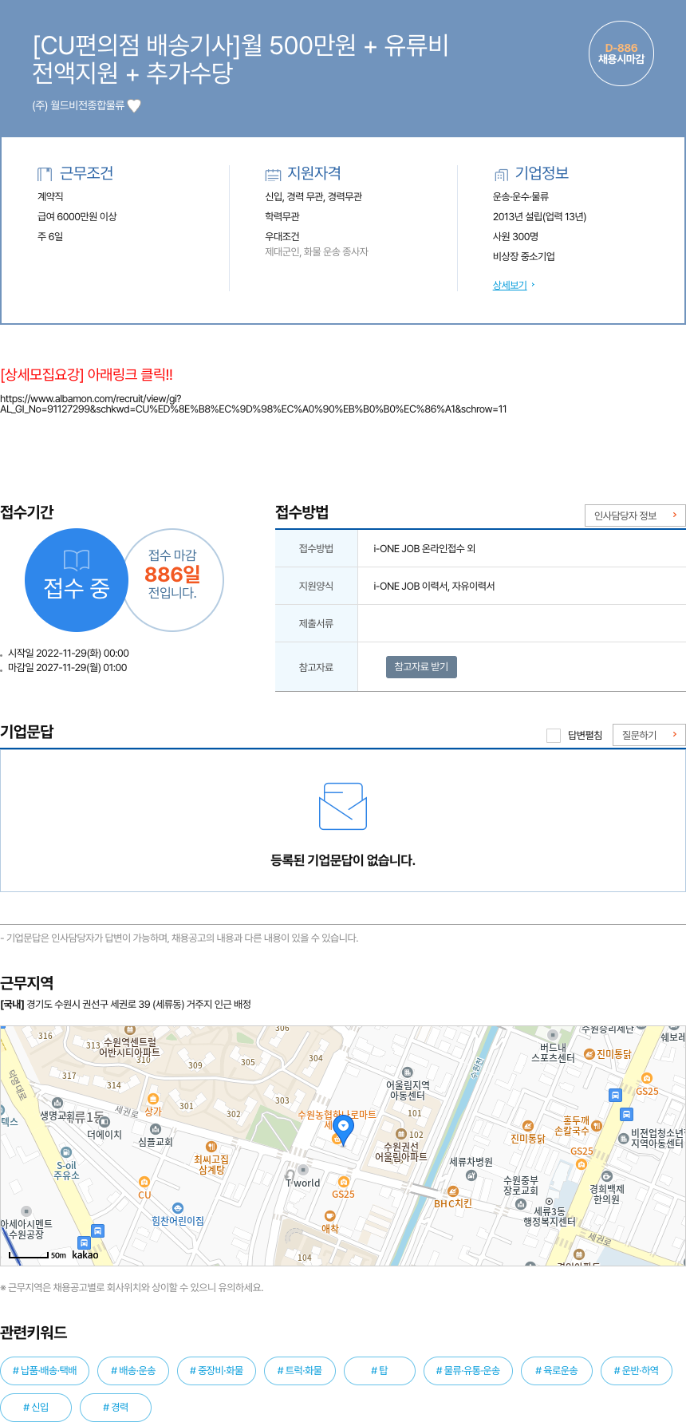Click the empty mailbox envelope icon

[343, 806]
